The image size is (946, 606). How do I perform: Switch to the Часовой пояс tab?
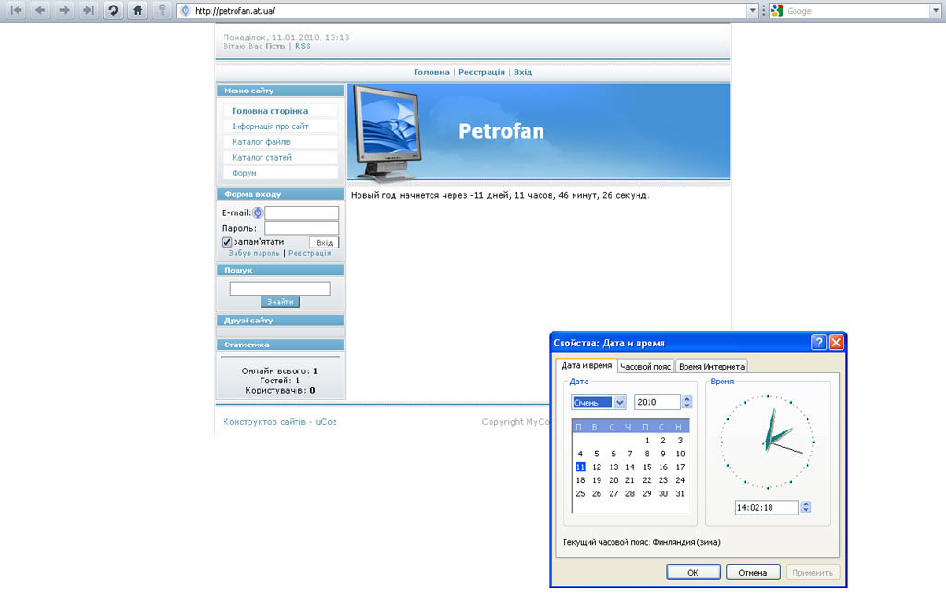(646, 367)
